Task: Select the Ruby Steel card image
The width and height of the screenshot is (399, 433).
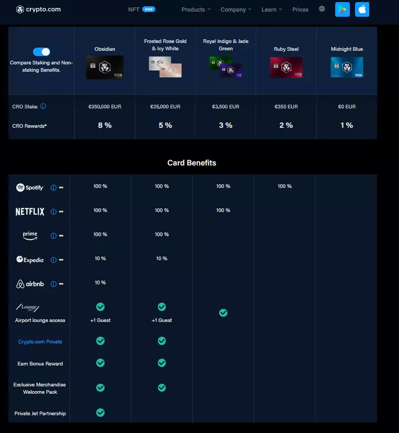Action: pos(286,68)
